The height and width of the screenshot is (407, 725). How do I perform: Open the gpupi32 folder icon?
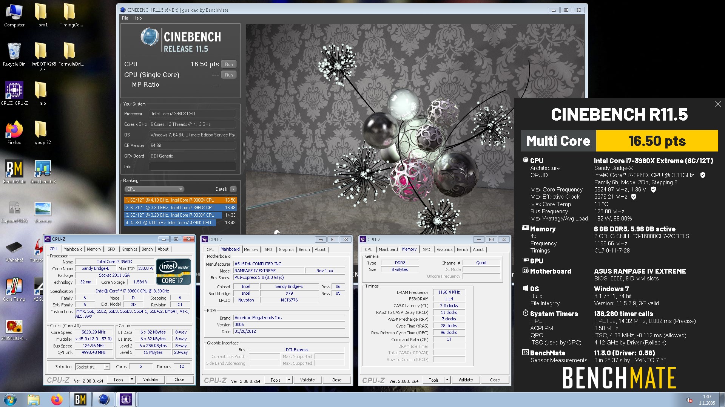43,133
